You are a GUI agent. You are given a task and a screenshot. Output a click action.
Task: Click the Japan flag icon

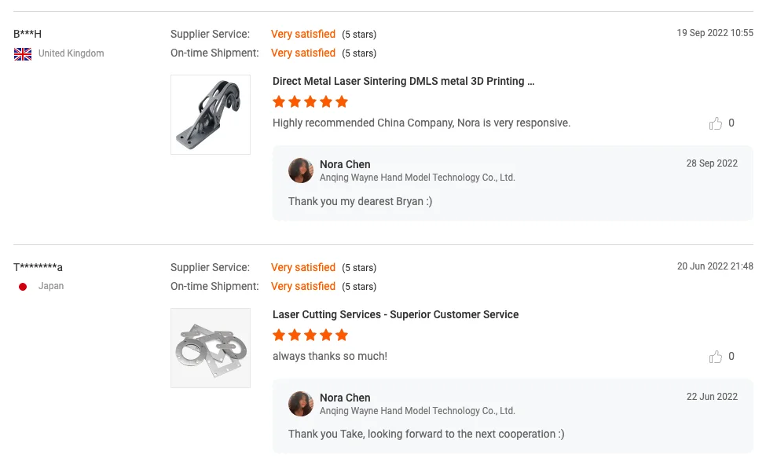tap(23, 287)
